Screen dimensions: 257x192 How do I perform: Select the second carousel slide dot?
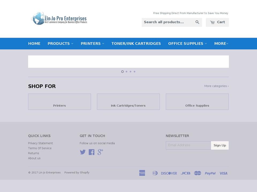pyautogui.click(x=126, y=71)
